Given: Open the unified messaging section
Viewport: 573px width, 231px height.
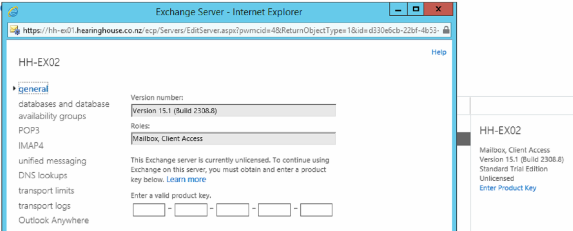Looking at the screenshot, I should (52, 161).
